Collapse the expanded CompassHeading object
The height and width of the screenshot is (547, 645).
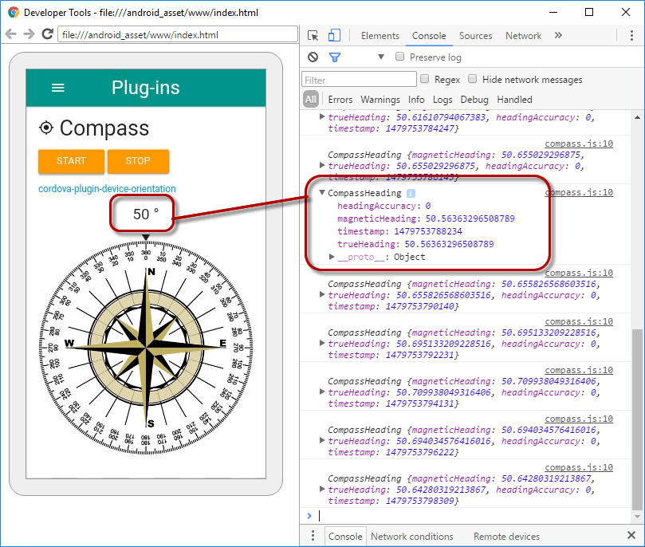tap(322, 193)
